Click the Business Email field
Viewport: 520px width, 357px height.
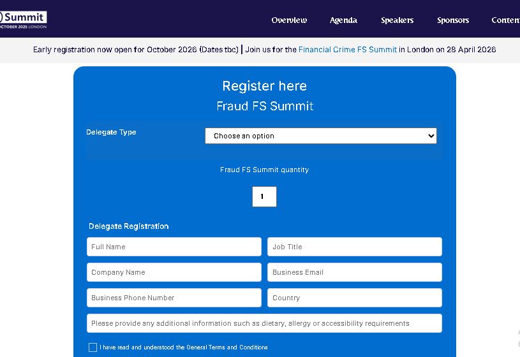click(x=354, y=272)
